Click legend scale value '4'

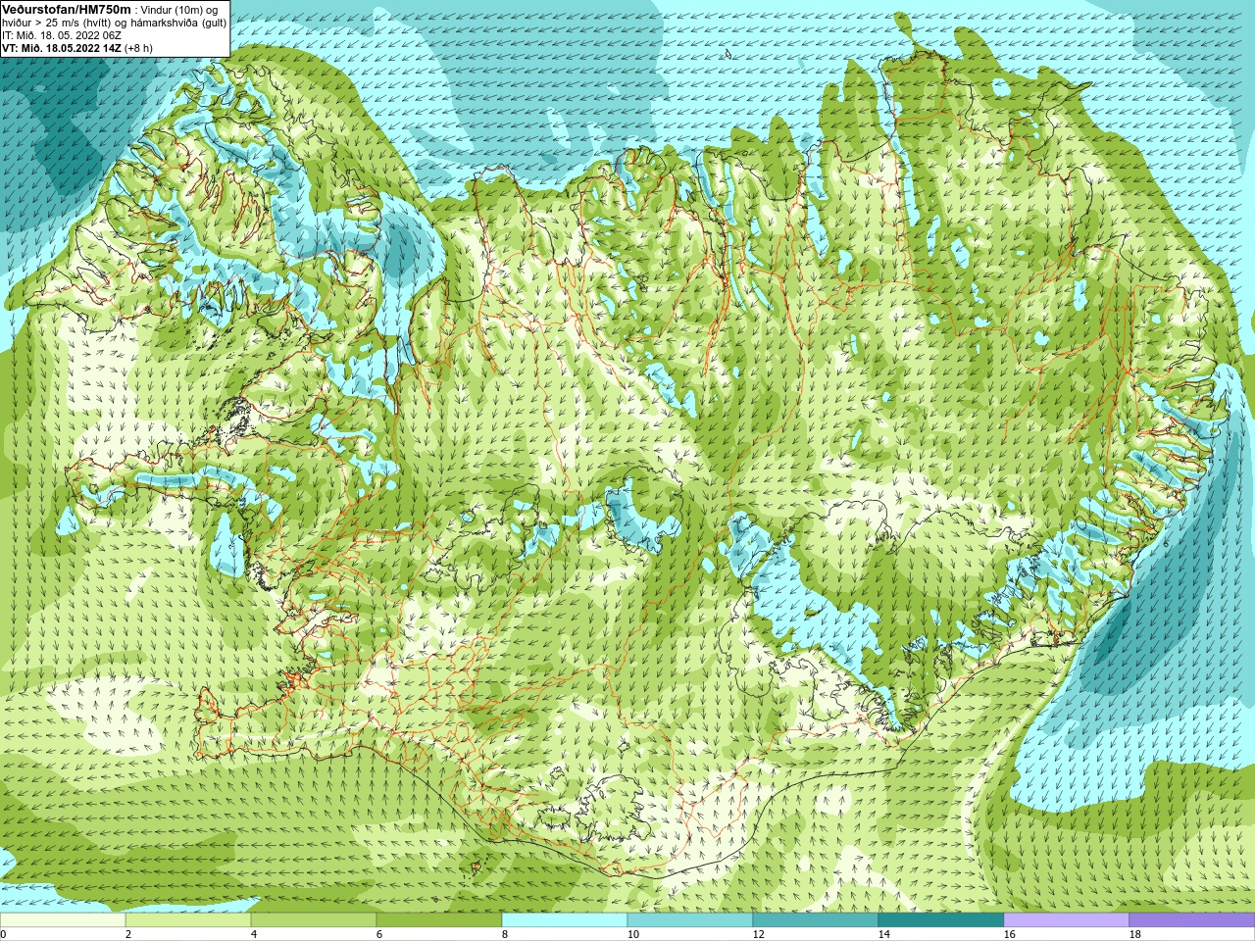pyautogui.click(x=254, y=934)
